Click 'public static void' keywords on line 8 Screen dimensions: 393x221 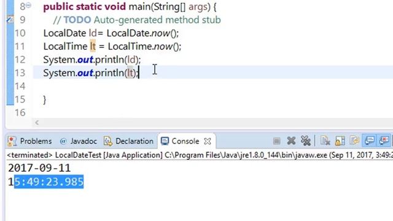coord(85,7)
